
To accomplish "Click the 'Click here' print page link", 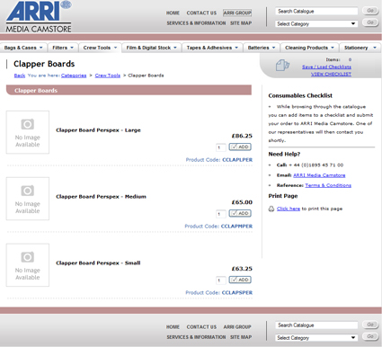I will click(289, 209).
